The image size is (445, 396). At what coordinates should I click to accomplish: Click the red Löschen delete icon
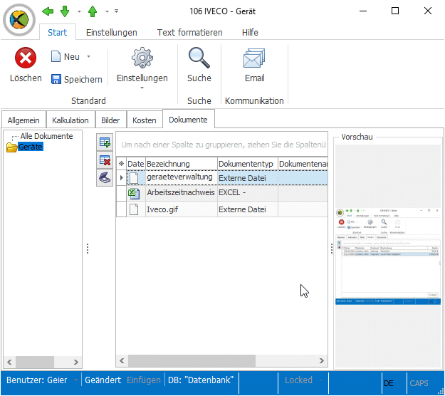click(x=26, y=58)
